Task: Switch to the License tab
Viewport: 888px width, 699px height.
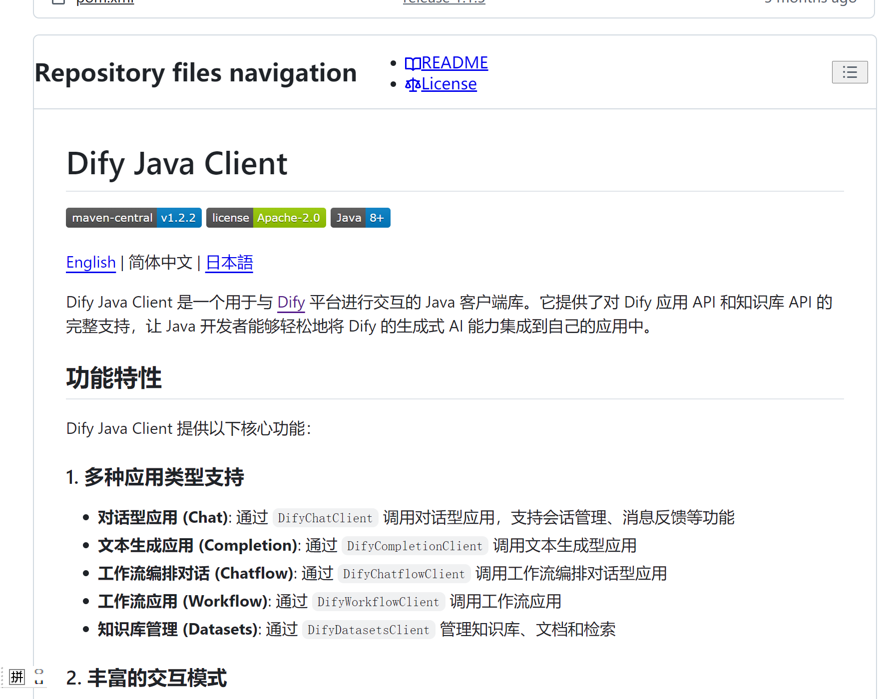Action: tap(449, 84)
